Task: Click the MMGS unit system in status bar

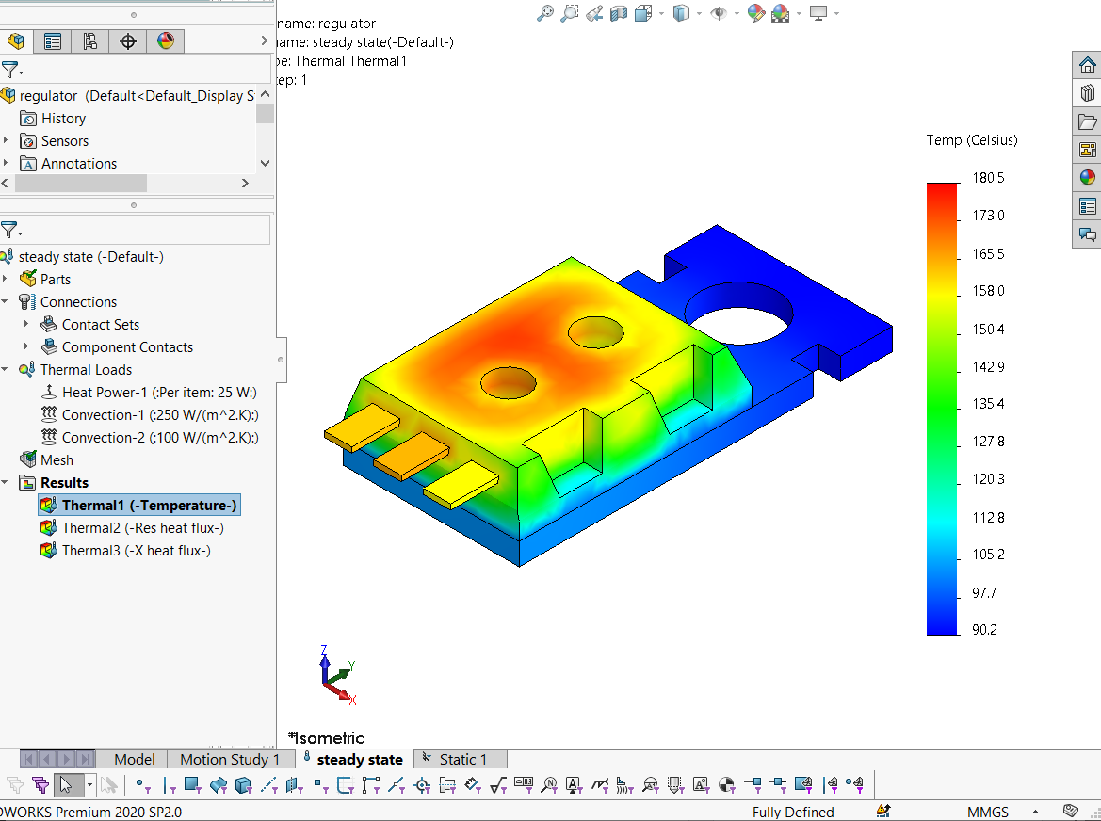Action: click(x=987, y=812)
